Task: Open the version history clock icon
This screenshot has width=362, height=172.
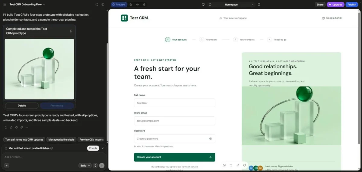Action: point(97,5)
